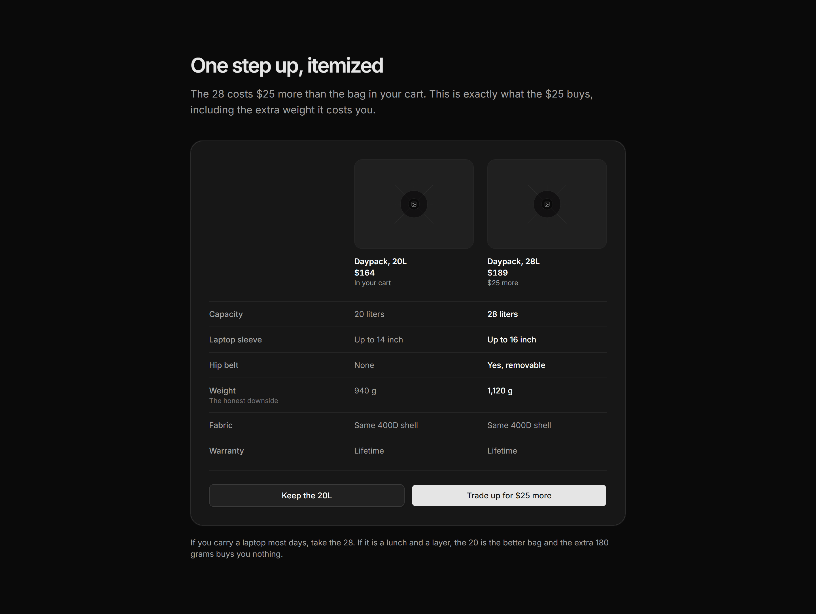Click the Laptop sleeve row label
This screenshot has height=614, width=816.
coord(235,340)
